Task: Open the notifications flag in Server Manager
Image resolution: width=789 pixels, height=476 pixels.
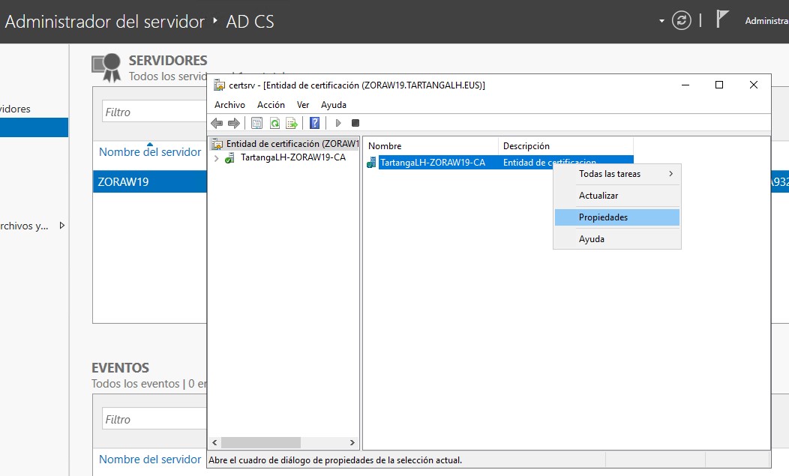Action: coord(722,19)
